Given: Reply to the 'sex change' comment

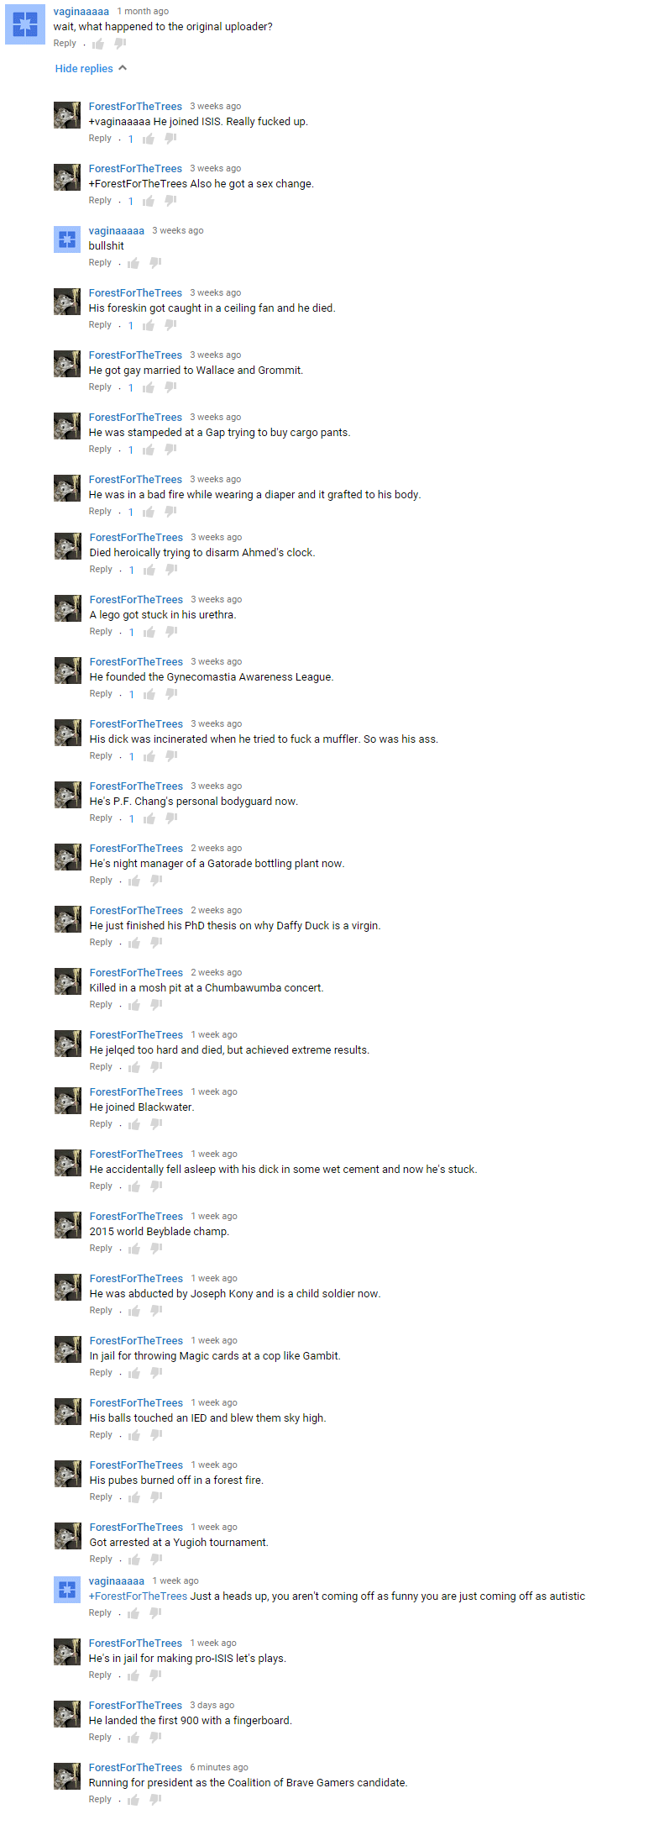Looking at the screenshot, I should pyautogui.click(x=100, y=200).
